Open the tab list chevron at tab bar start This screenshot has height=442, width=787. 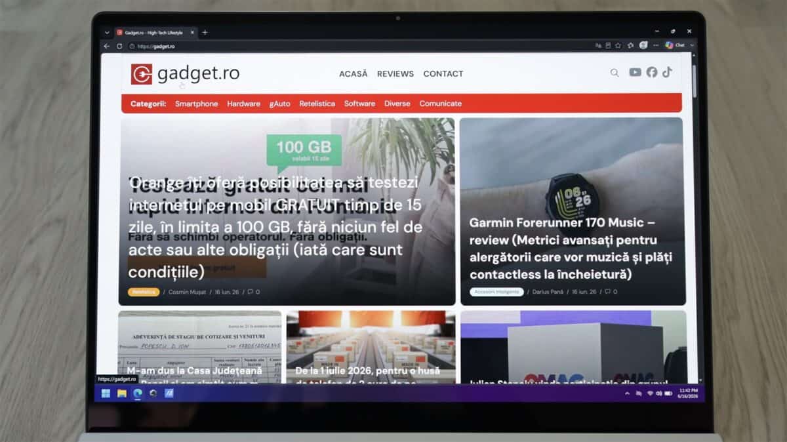click(107, 32)
